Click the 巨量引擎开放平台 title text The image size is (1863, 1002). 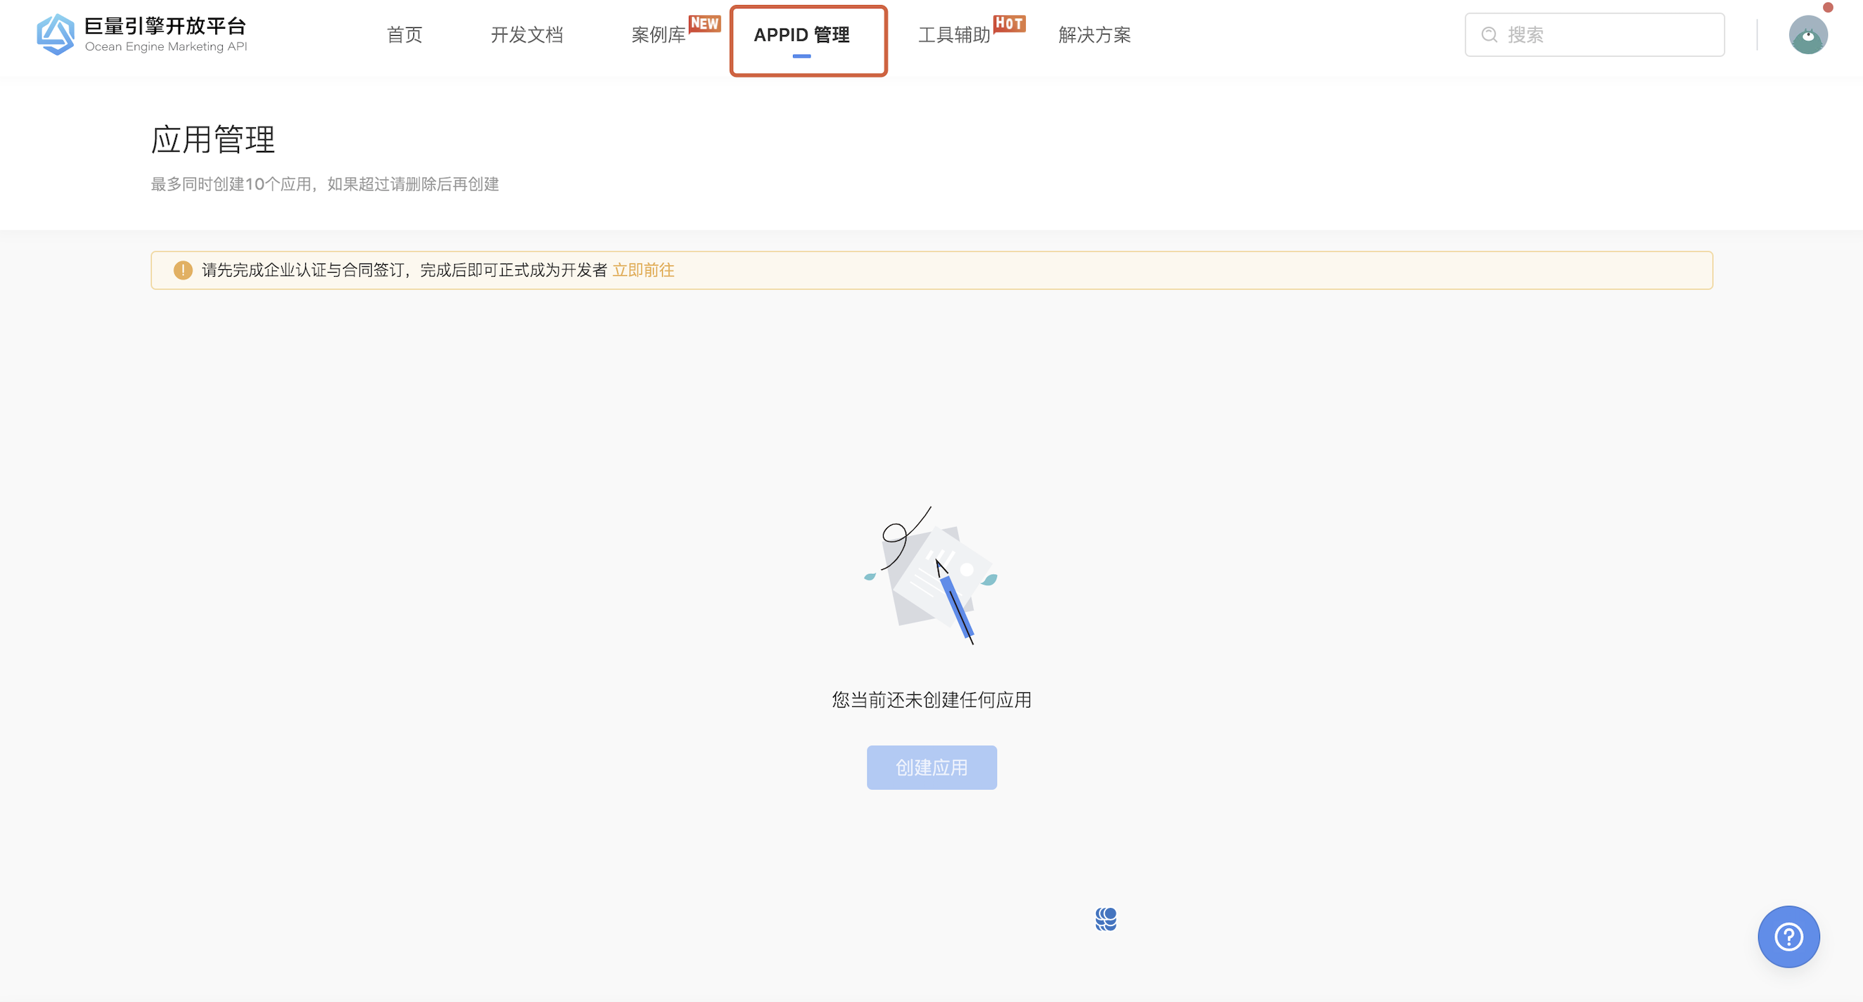click(x=166, y=26)
